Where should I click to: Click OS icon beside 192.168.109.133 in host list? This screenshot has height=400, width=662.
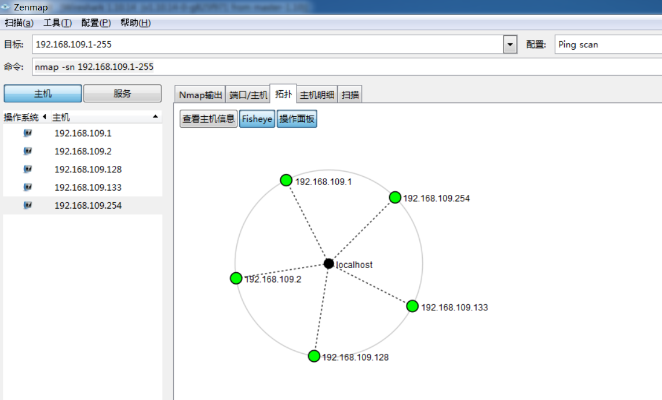[x=28, y=187]
